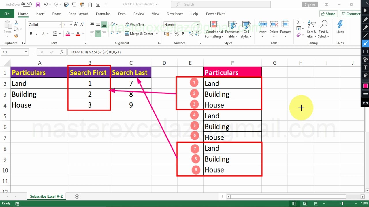The width and height of the screenshot is (369, 207).
Task: Select the cursor pointer tool in annotation toolbar
Action: pyautogui.click(x=365, y=11)
